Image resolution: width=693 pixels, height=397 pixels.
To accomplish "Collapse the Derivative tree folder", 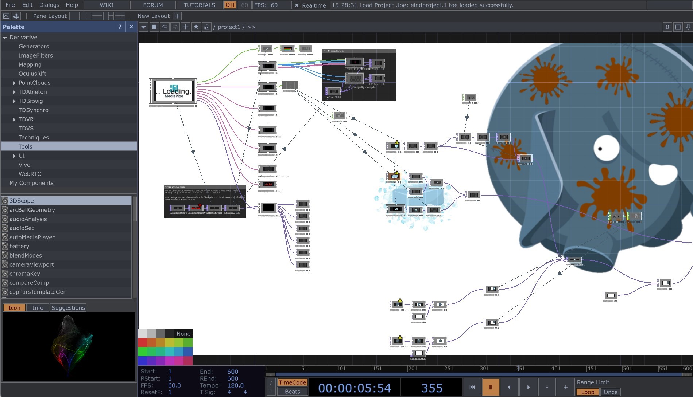I will point(5,38).
